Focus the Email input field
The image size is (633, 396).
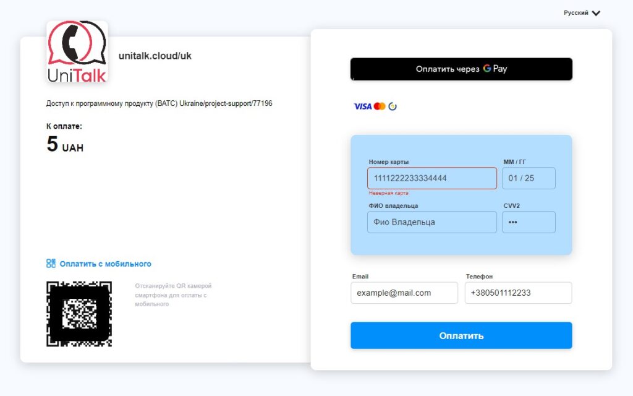point(404,293)
